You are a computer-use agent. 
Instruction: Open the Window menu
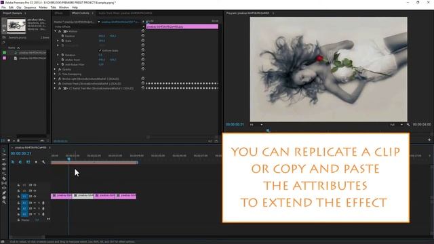click(64, 7)
